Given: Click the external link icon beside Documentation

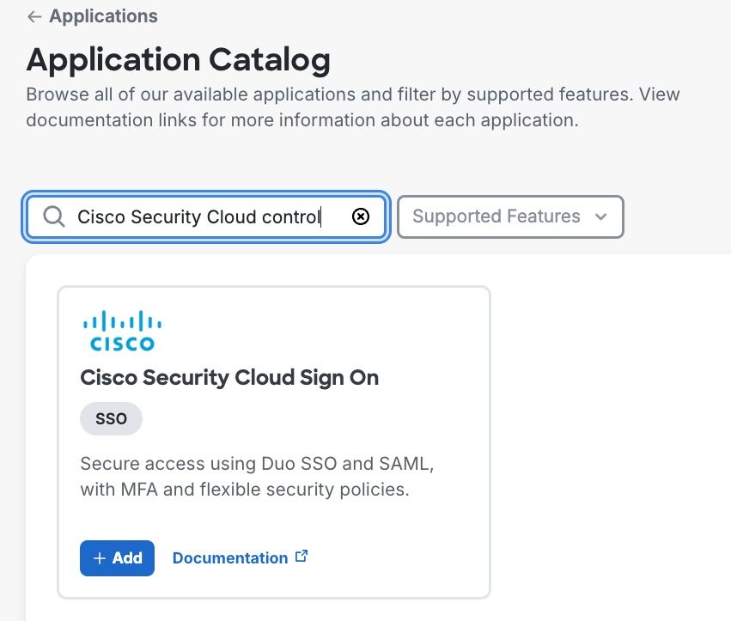Looking at the screenshot, I should 302,557.
